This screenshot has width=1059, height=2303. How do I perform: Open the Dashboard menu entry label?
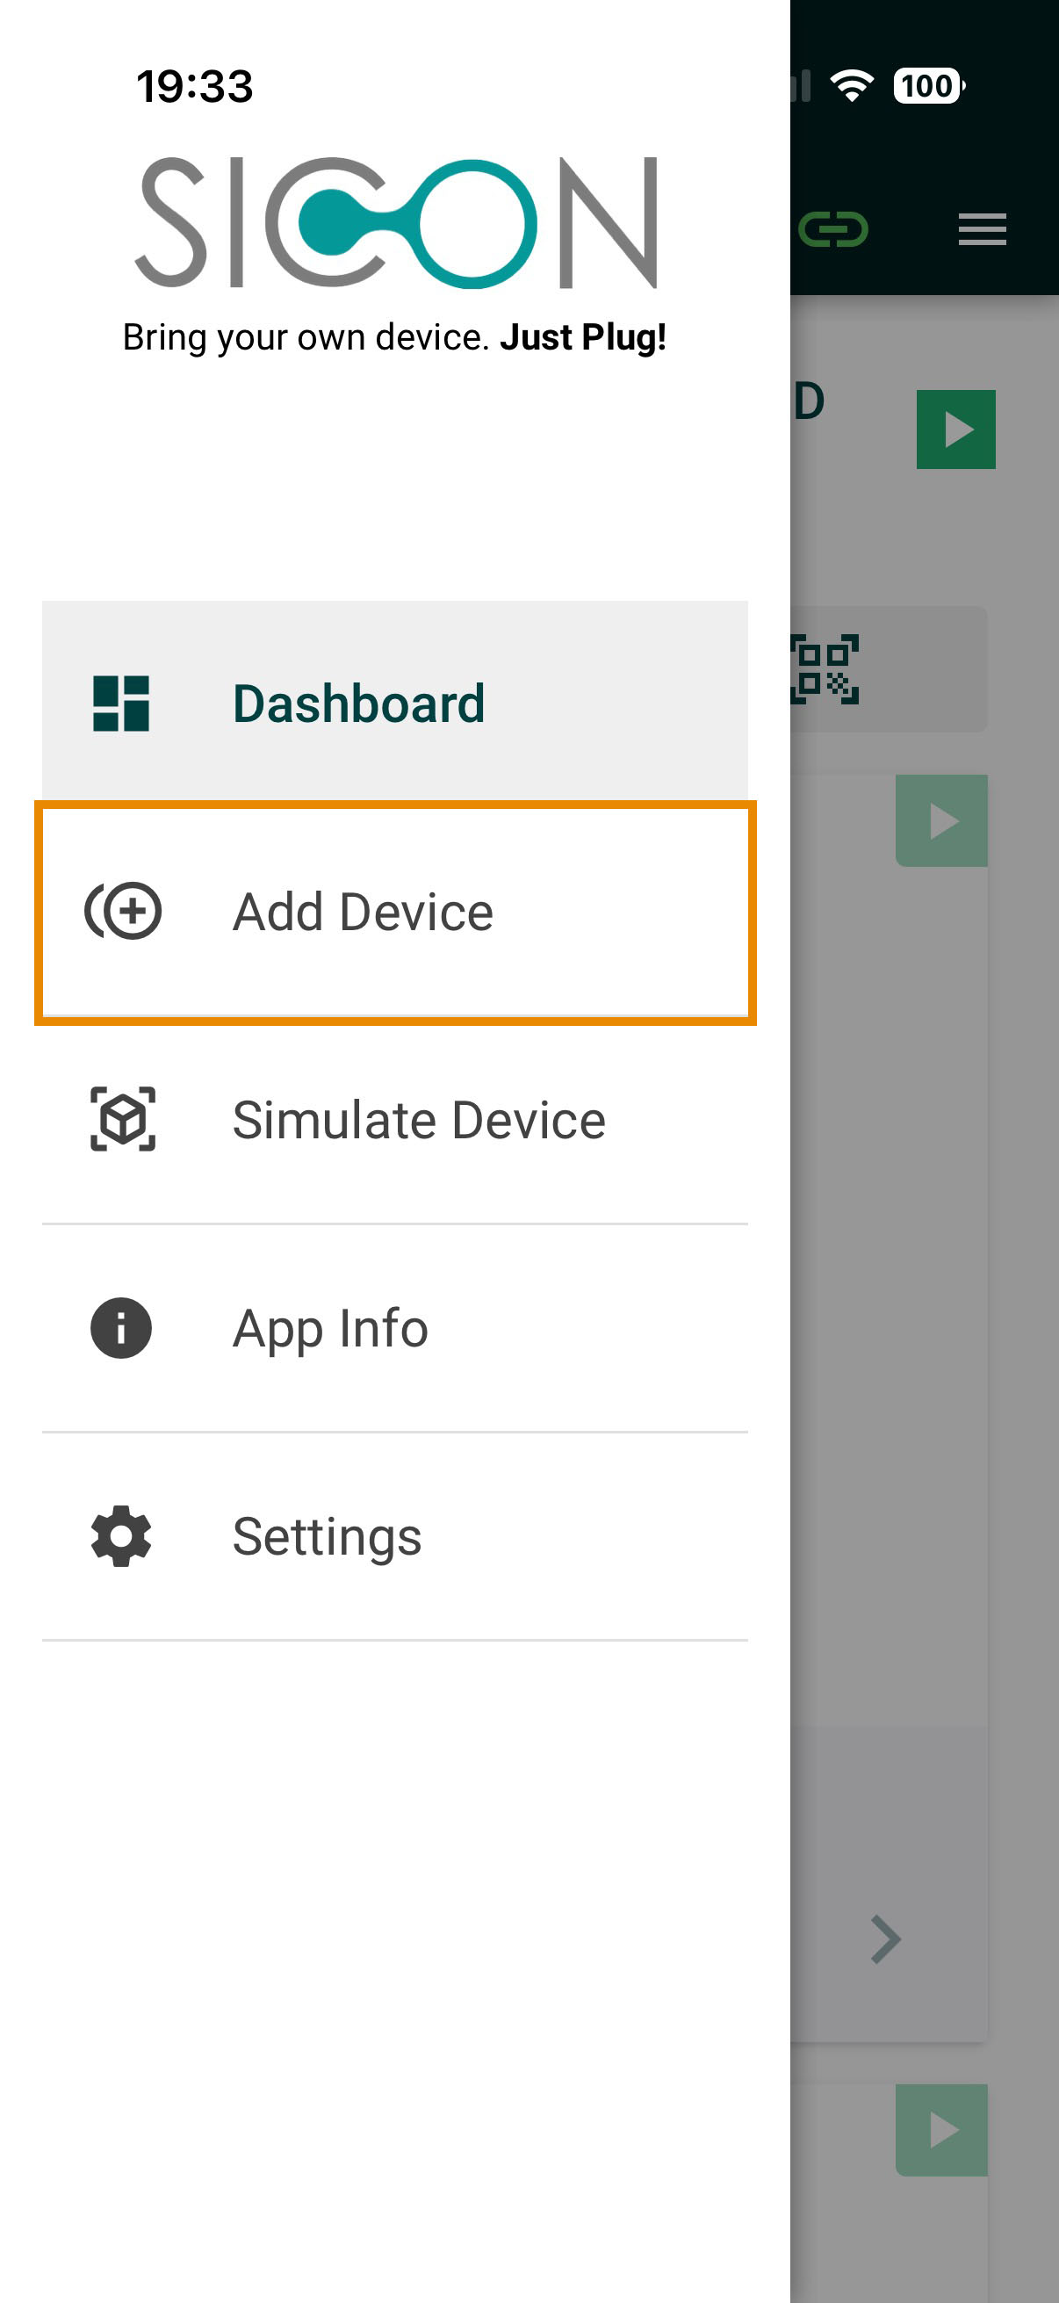coord(358,703)
